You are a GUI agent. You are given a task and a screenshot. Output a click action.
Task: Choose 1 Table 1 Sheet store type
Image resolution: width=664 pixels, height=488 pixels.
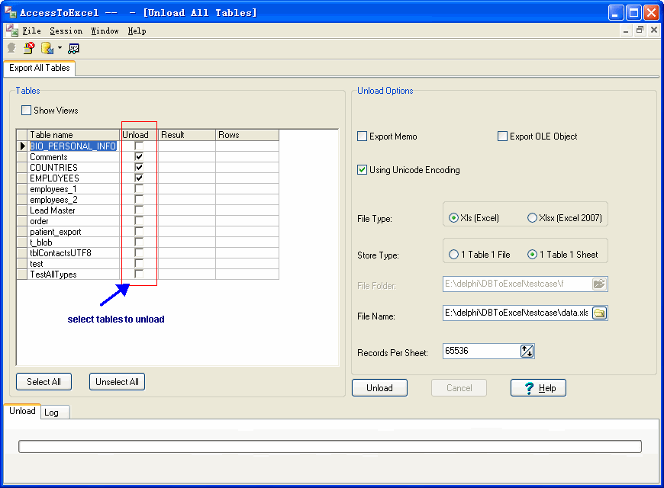pos(532,255)
